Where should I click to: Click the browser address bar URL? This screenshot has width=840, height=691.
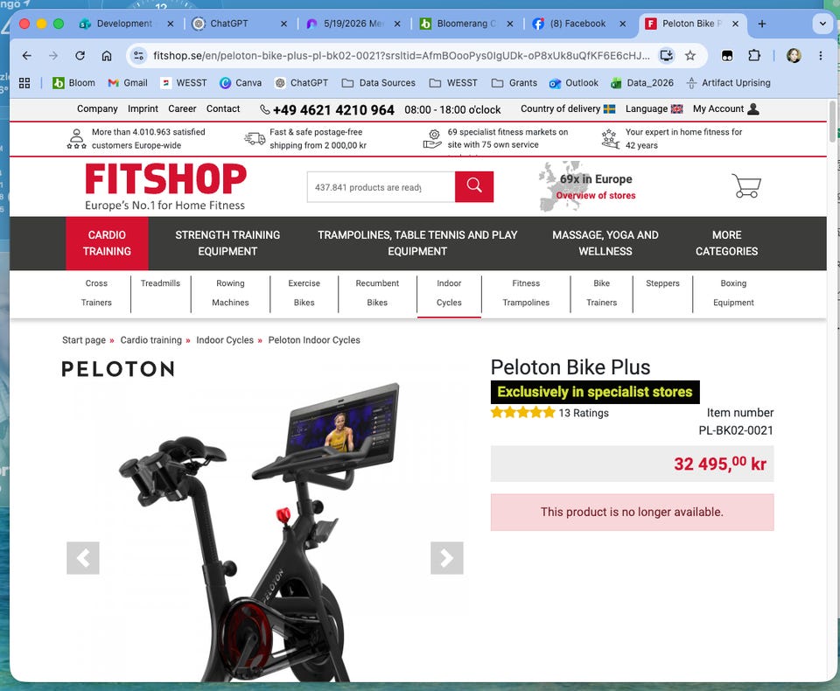[x=402, y=56]
